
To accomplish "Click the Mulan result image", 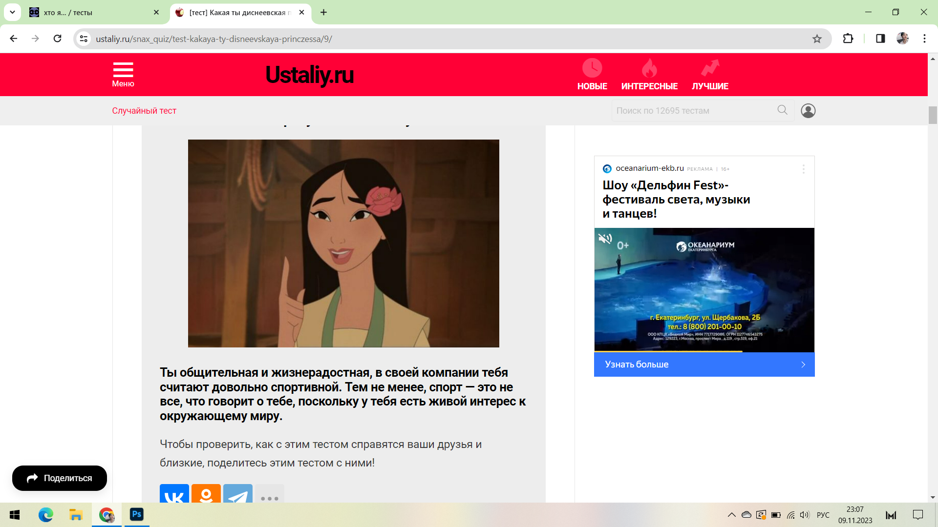I will 343,243.
